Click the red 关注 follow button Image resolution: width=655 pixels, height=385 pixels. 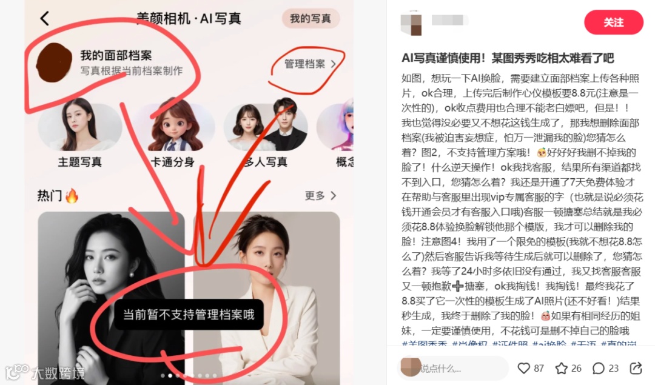(613, 22)
